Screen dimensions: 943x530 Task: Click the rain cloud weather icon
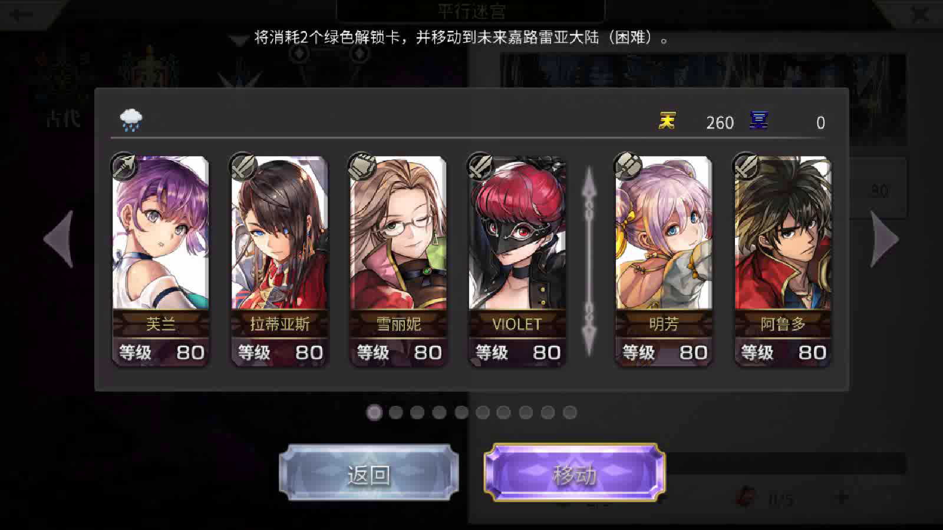pyautogui.click(x=131, y=120)
